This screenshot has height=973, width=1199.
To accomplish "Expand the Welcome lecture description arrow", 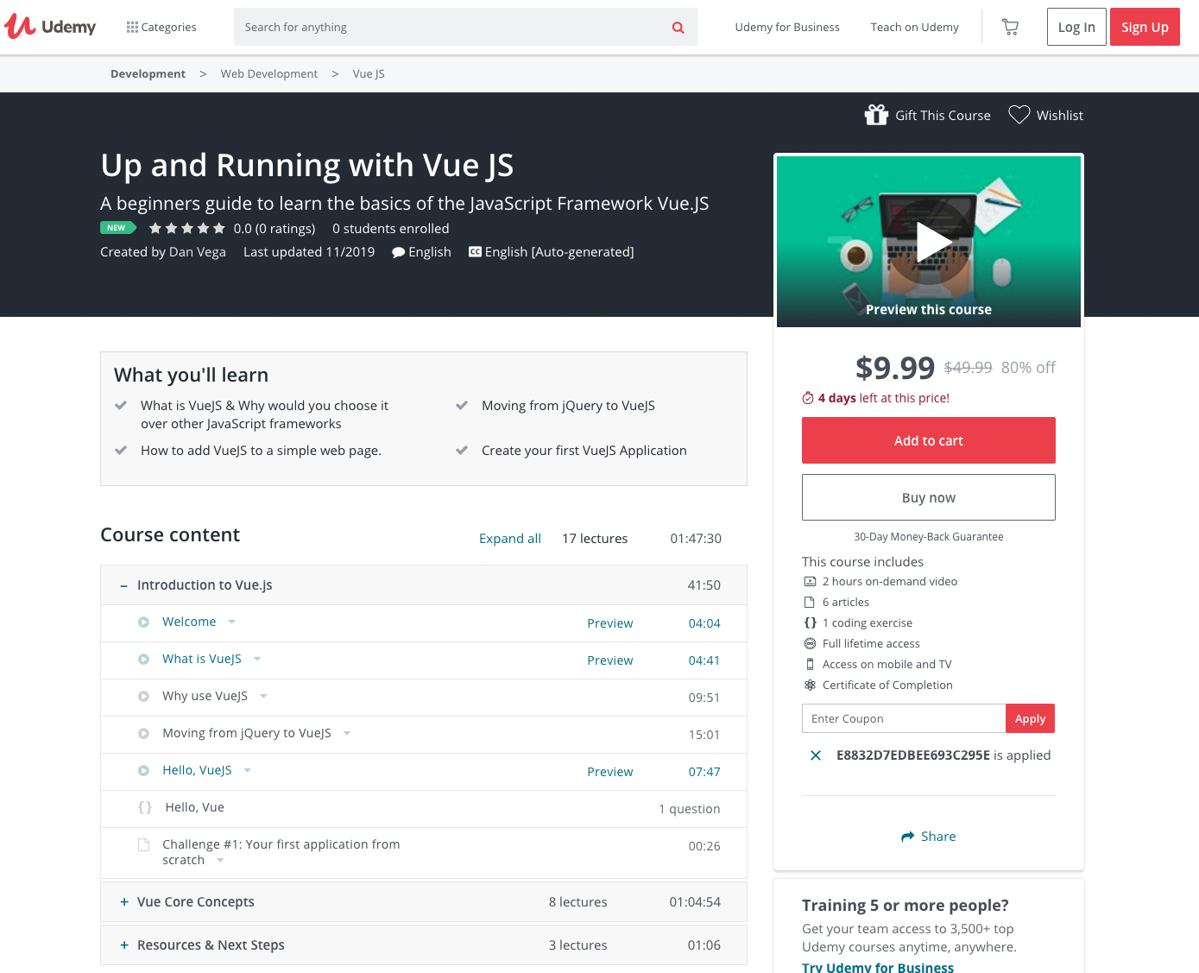I will point(231,622).
